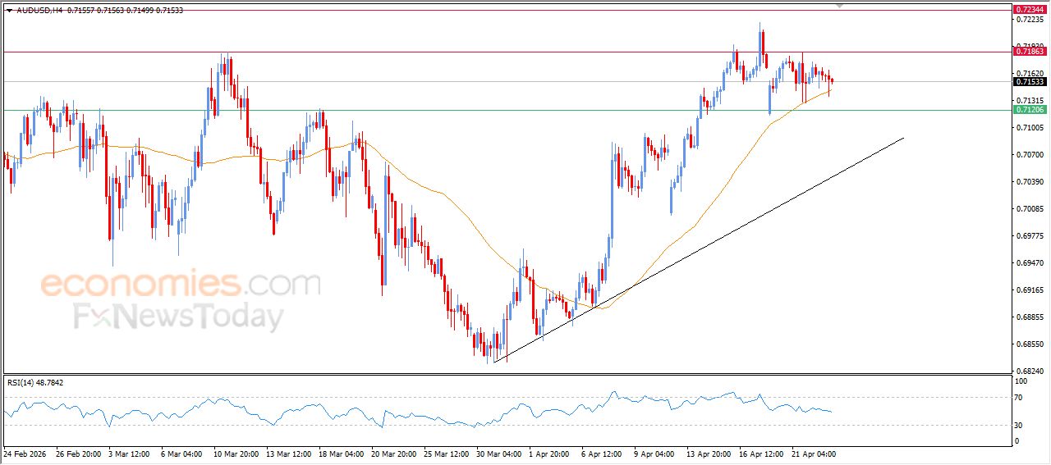This screenshot has height=465, width=1051.
Task: Select the black ascending trend line
Action: 698,250
